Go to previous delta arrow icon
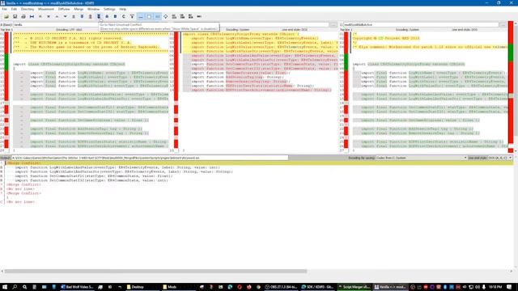 [57, 16]
